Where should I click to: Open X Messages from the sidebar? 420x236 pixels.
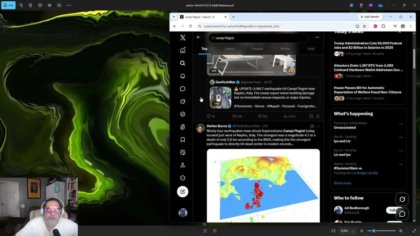pos(183,89)
